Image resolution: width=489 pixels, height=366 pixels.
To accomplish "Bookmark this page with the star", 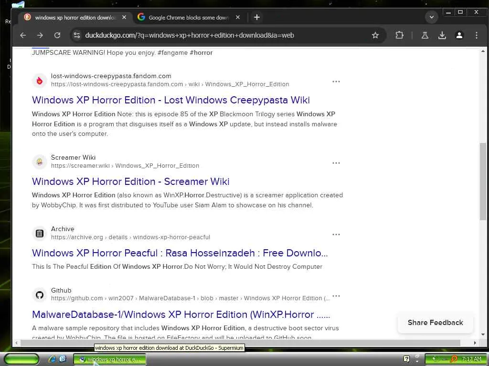I will [375, 35].
